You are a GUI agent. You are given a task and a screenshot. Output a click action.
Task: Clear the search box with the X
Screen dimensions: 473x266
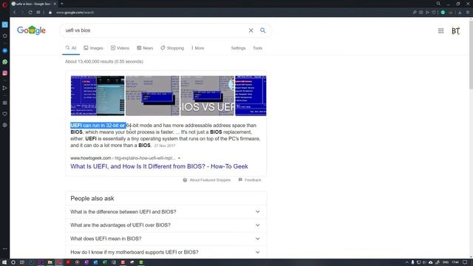[x=251, y=30]
